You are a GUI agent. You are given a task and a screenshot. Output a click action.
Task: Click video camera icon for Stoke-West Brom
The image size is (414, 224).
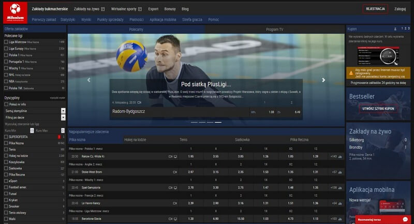coord(175,172)
